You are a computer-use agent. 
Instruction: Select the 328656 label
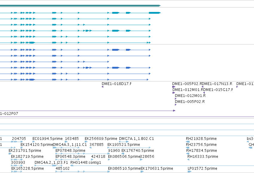click(x=147, y=157)
